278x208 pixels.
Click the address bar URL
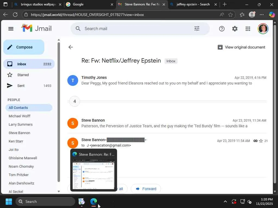87,15
